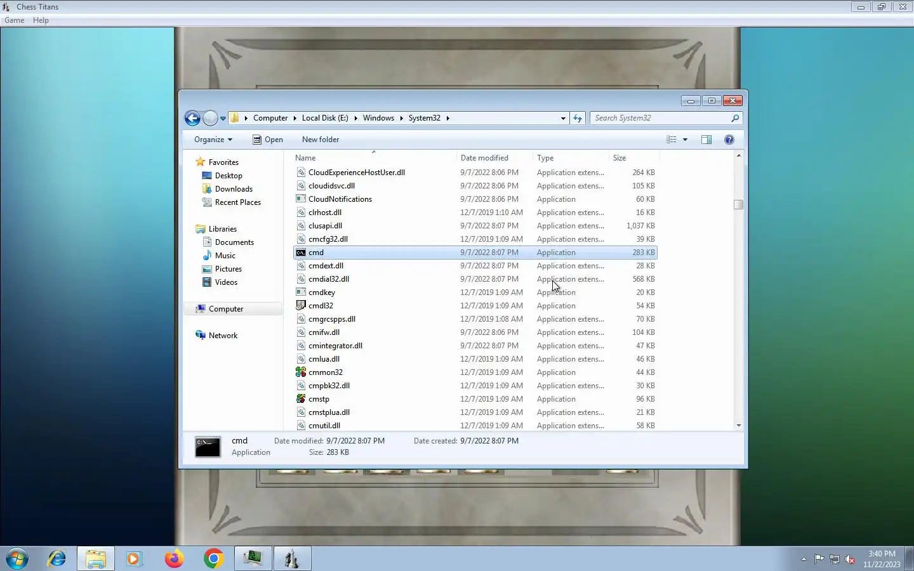Image resolution: width=914 pixels, height=571 pixels.
Task: Sort by the Date modified column header
Action: coord(494,158)
